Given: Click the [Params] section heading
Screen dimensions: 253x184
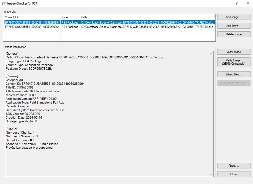Looking at the screenshot, I should tap(12, 76).
